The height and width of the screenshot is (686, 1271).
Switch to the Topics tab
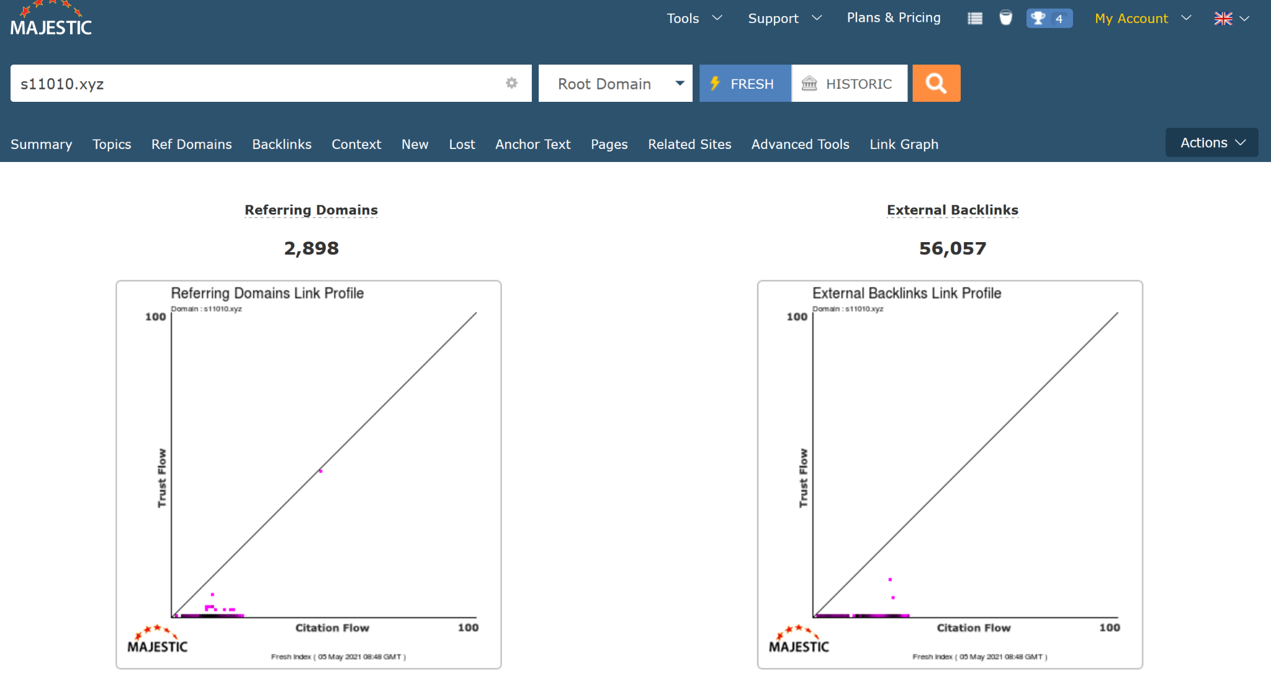[112, 144]
